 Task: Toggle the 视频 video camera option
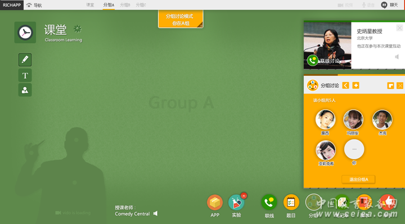[x=345, y=5]
